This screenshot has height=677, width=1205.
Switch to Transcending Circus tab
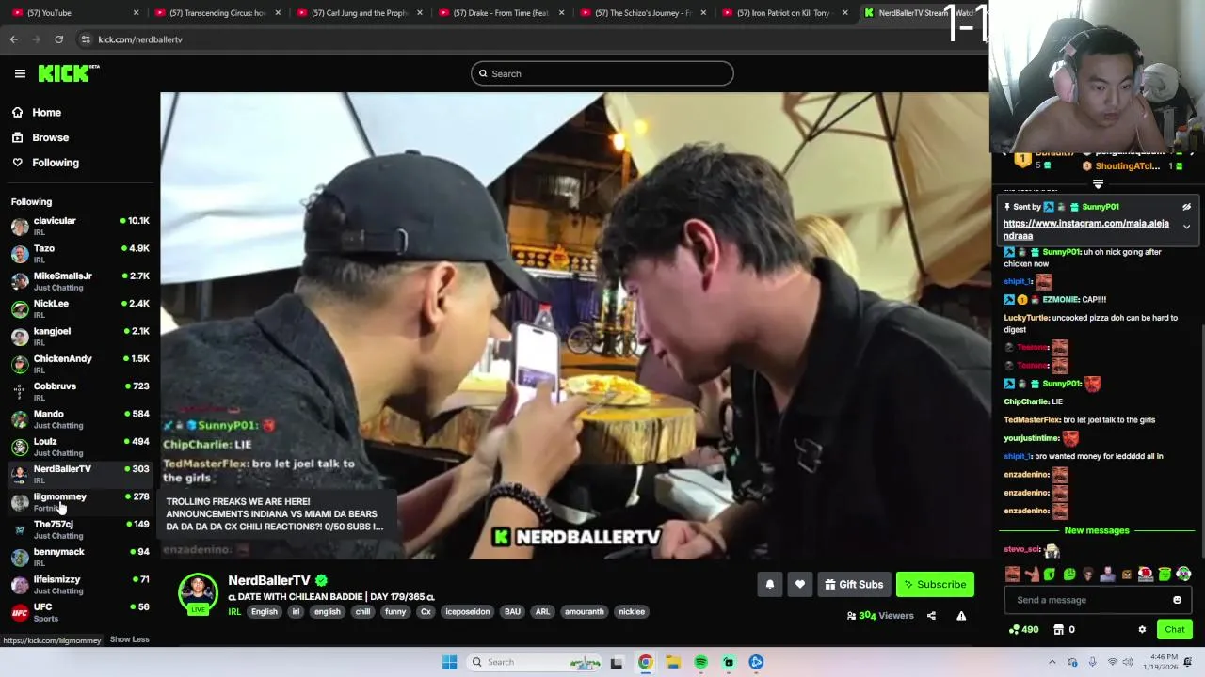pos(217,13)
